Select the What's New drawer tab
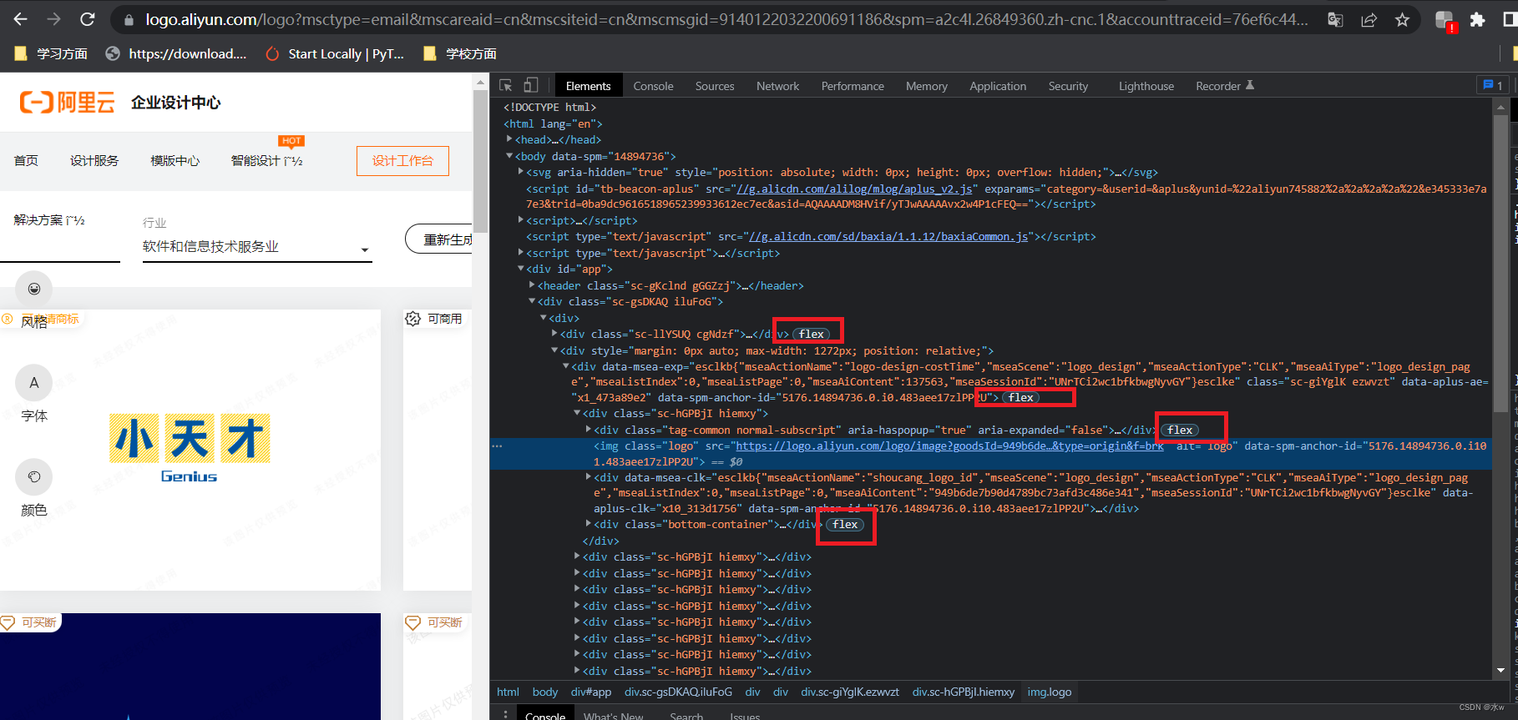The height and width of the screenshot is (720, 1518). point(613,715)
